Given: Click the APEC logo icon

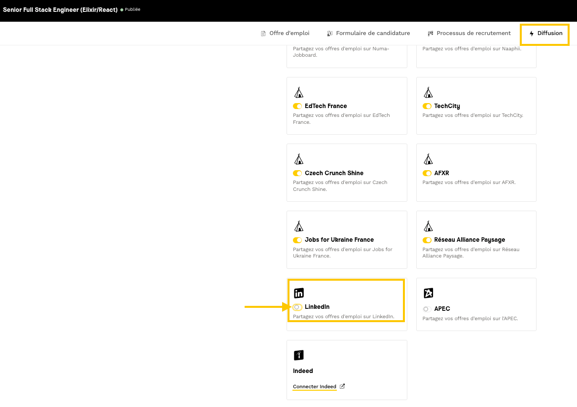Looking at the screenshot, I should [x=429, y=293].
